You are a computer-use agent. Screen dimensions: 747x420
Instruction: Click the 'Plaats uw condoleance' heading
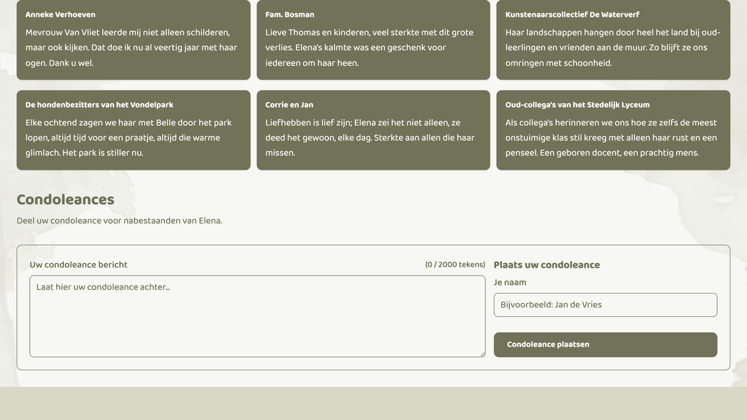547,264
